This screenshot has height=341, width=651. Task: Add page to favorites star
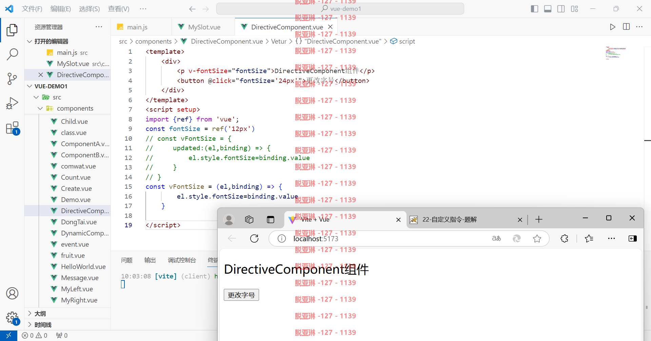pos(537,238)
